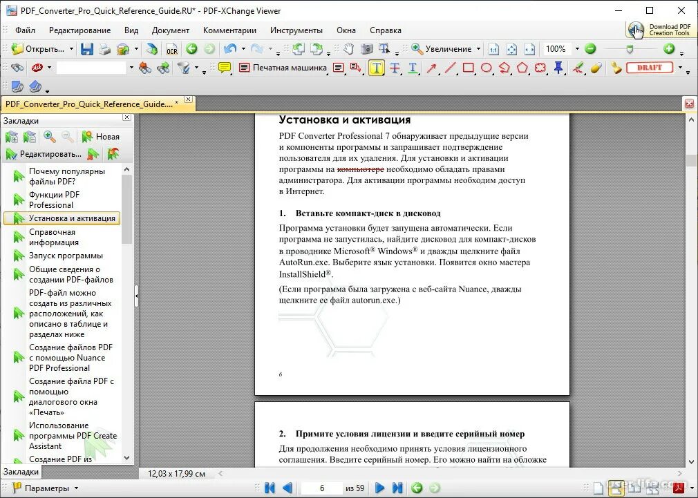Open the Инструменты menu

[296, 30]
